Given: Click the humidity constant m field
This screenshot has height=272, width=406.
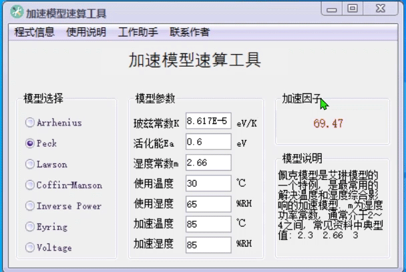Looking at the screenshot, I should [208, 163].
